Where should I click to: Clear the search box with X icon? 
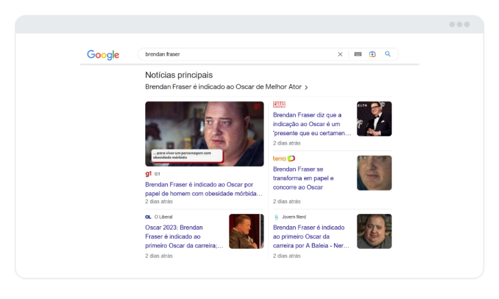(x=340, y=55)
